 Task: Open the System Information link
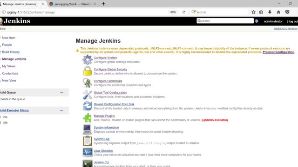[106, 128]
